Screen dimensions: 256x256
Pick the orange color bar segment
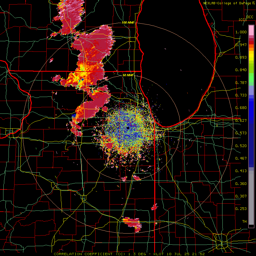click(x=251, y=49)
